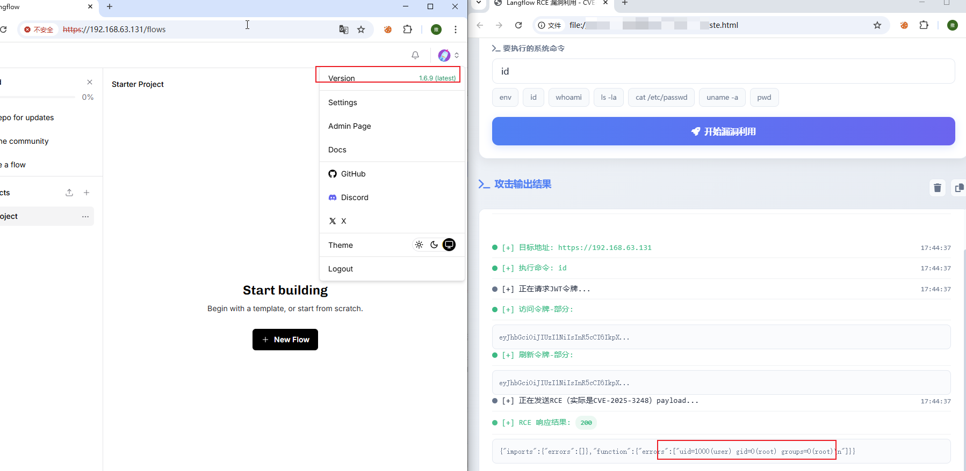Go forward in the right browser

[499, 25]
